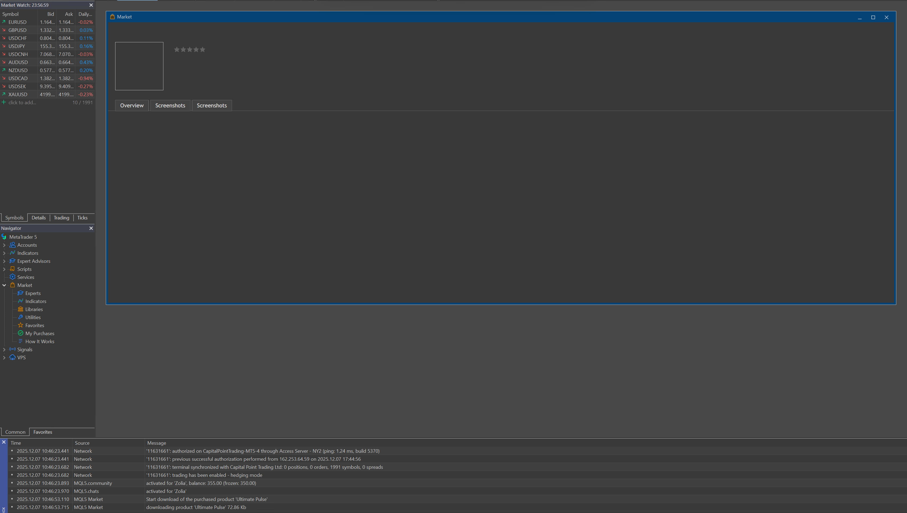
Task: Click the Signals broadcast icon
Action: (x=12, y=349)
